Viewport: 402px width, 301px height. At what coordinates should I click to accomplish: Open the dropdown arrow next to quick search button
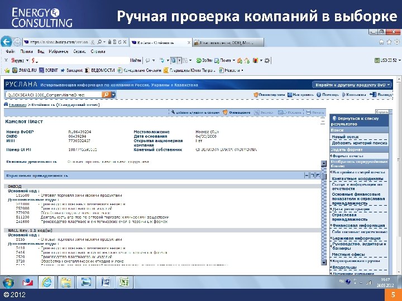pyautogui.click(x=113, y=95)
